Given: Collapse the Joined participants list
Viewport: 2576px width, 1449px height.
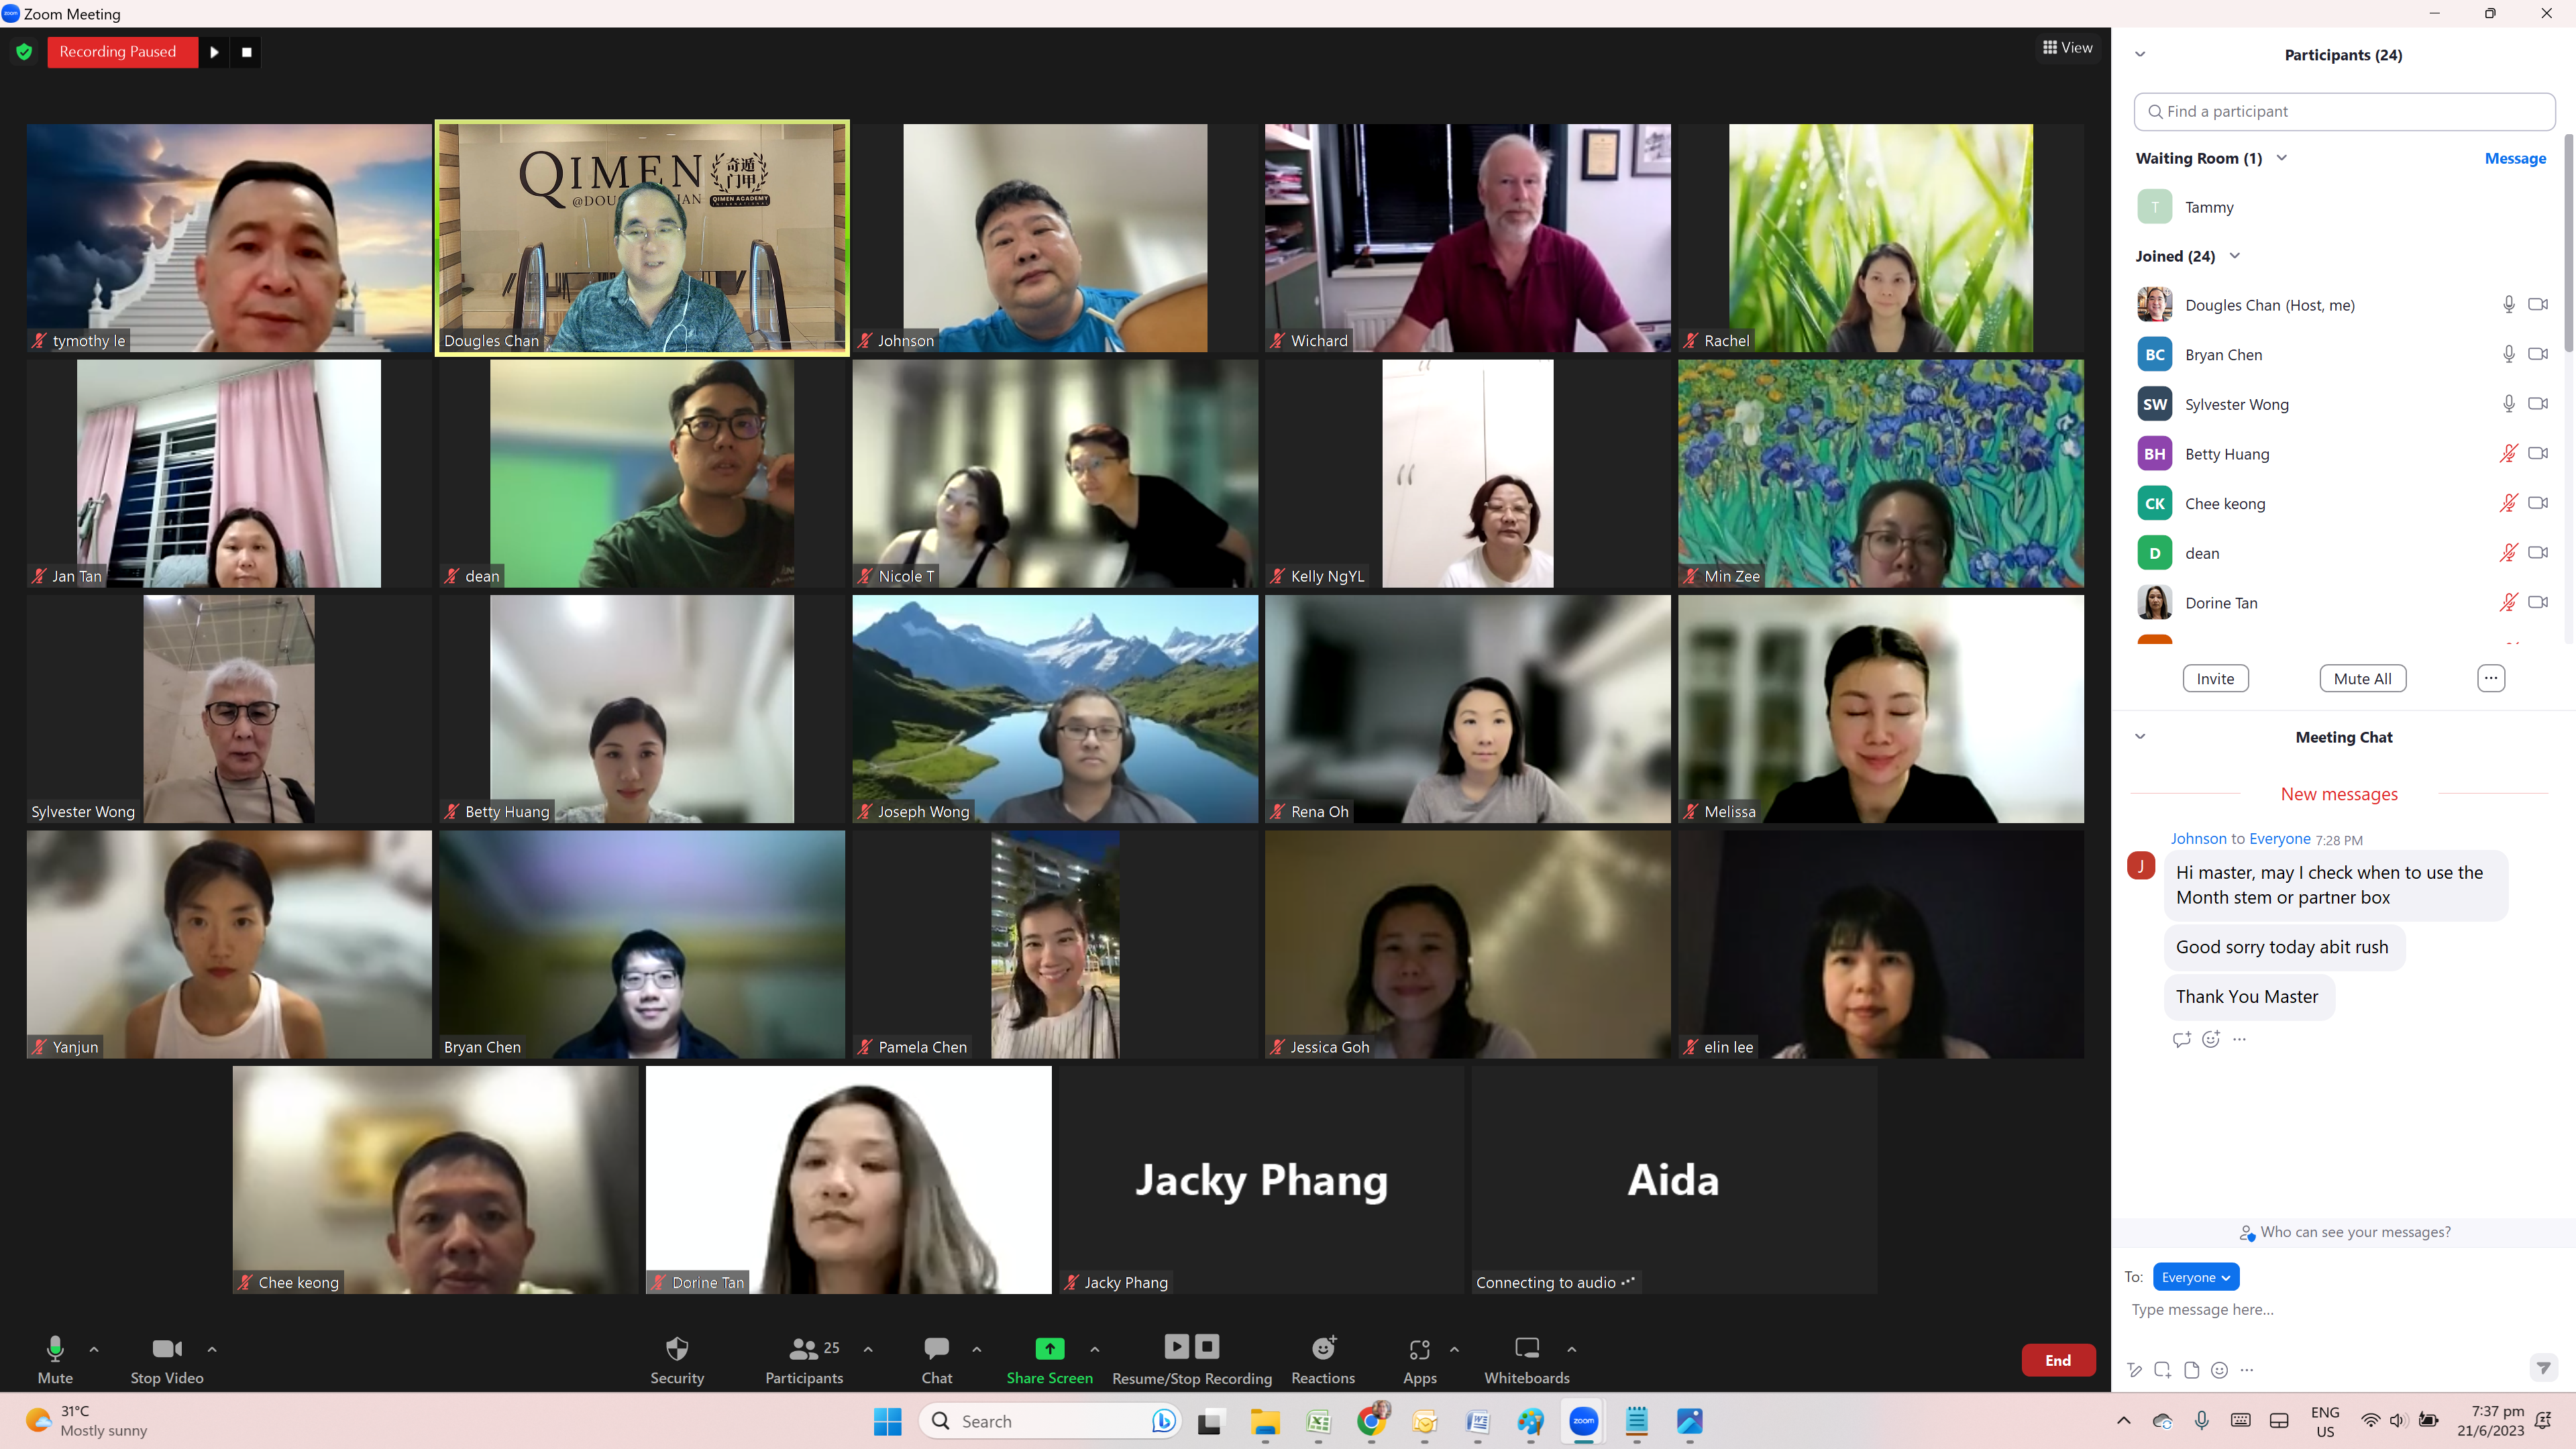Looking at the screenshot, I should click(x=2234, y=256).
